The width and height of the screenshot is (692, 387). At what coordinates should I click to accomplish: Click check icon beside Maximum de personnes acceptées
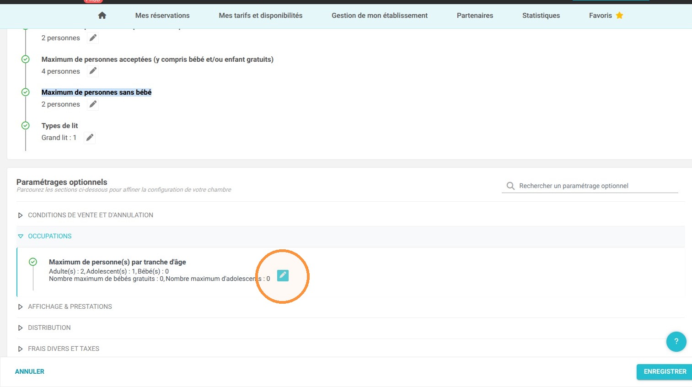coord(26,59)
